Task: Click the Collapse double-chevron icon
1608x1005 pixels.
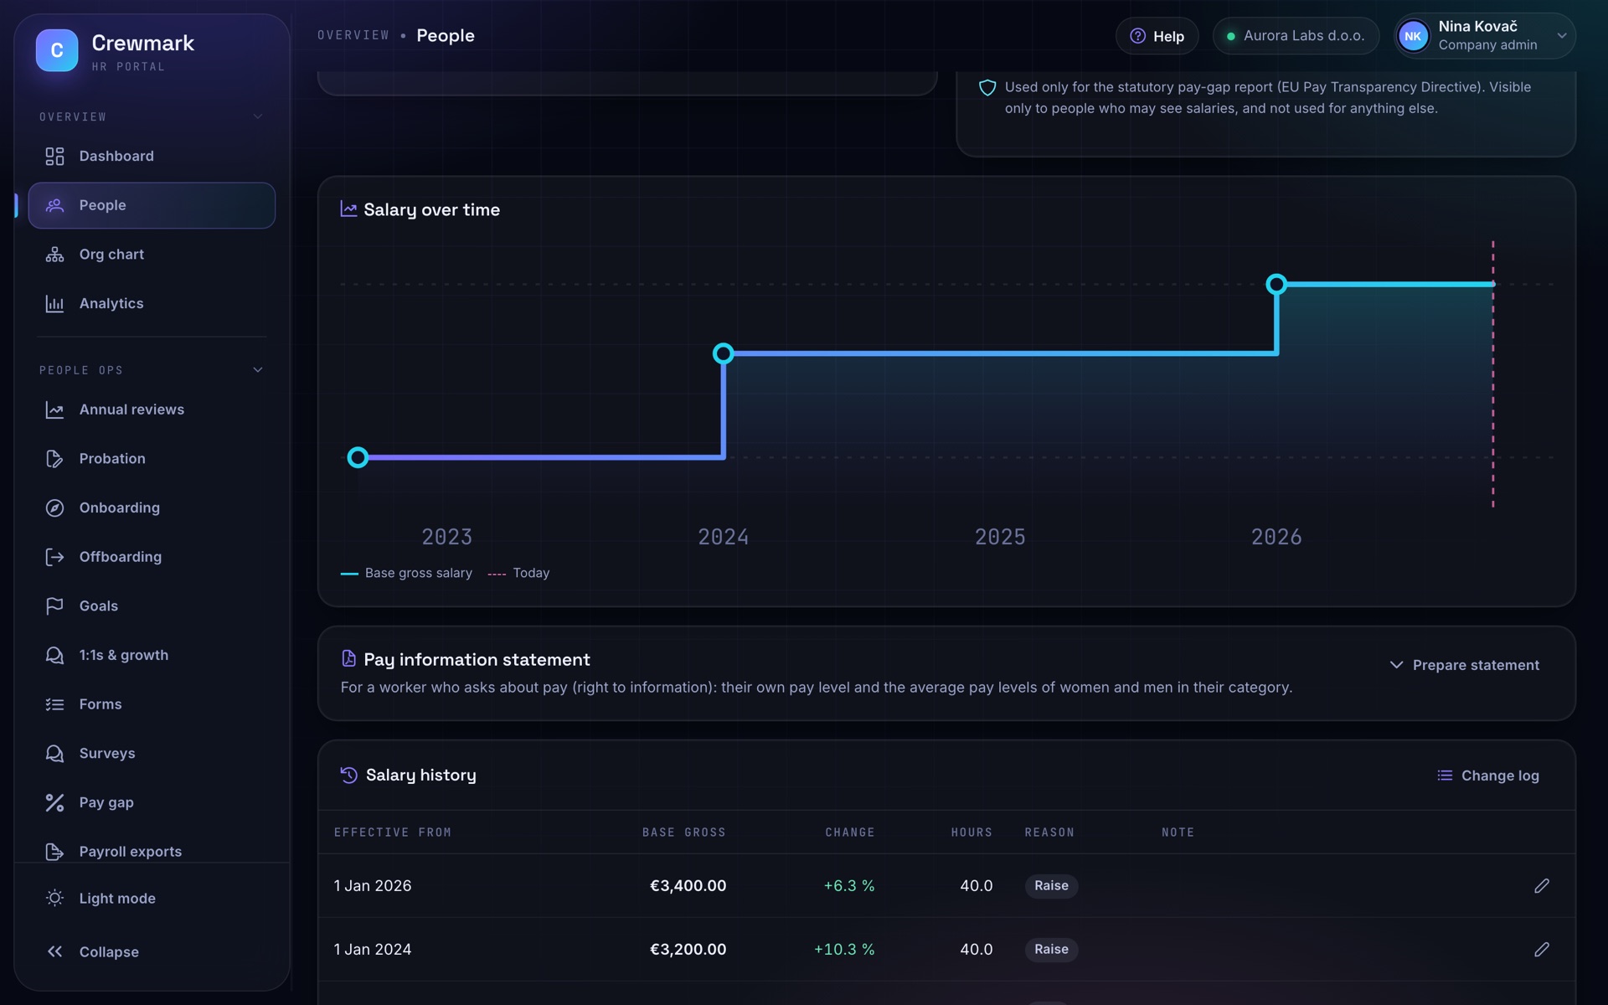Action: [54, 951]
